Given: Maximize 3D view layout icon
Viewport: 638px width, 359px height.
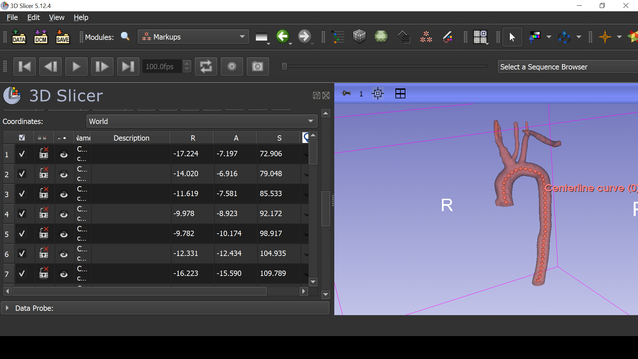Looking at the screenshot, I should tap(400, 94).
